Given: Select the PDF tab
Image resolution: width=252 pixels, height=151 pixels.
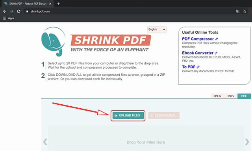Looking at the screenshot, I should point(244,96).
